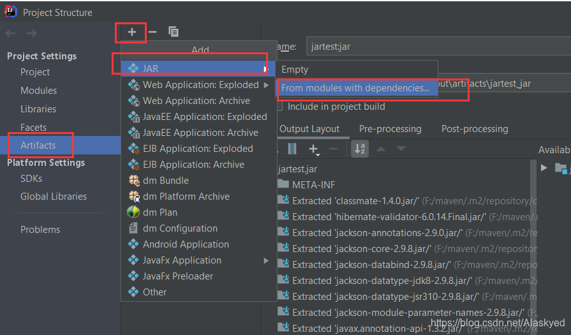Click the Remove (minus) artifact button
This screenshot has height=335, width=571.
point(152,32)
